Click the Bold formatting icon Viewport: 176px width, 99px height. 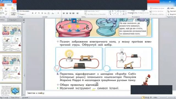click(32, 13)
